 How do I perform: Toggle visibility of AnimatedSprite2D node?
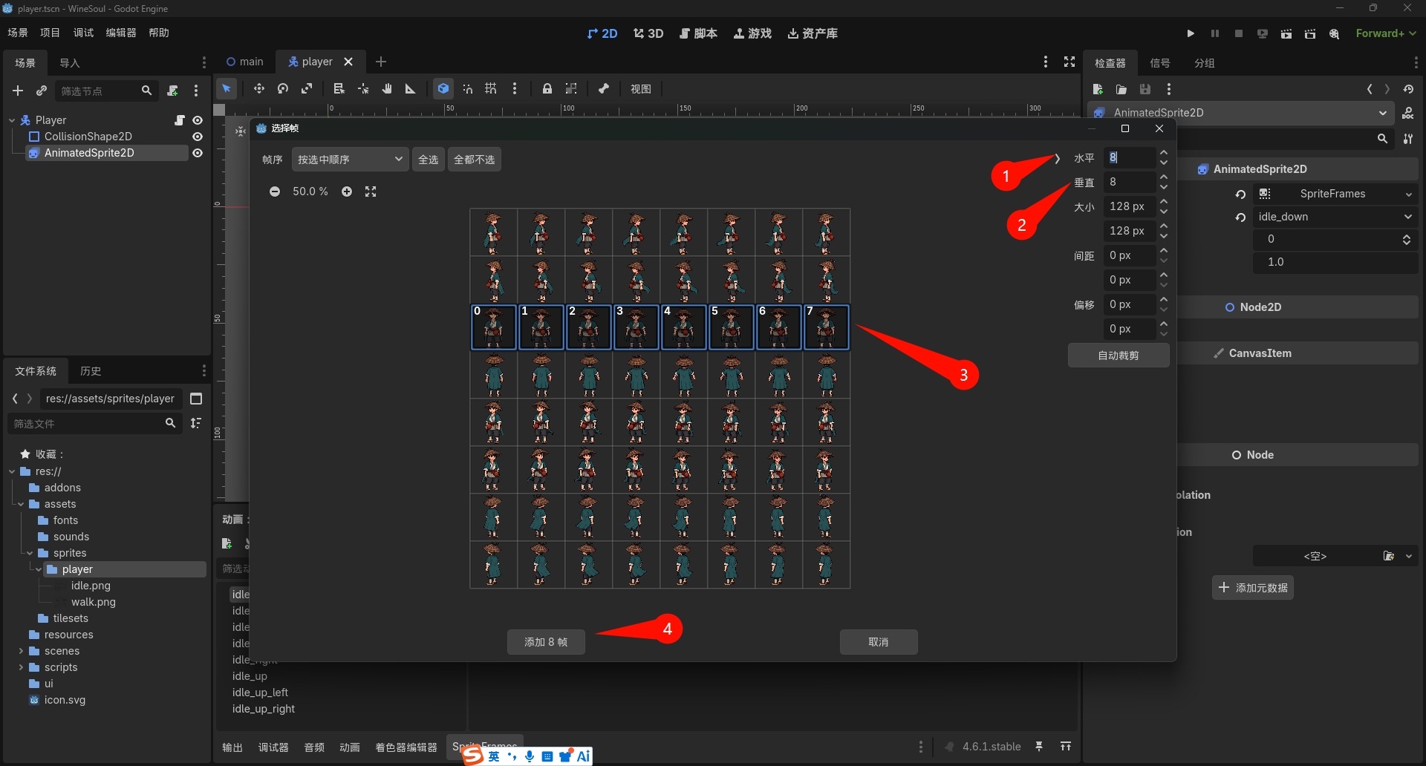pyautogui.click(x=198, y=153)
